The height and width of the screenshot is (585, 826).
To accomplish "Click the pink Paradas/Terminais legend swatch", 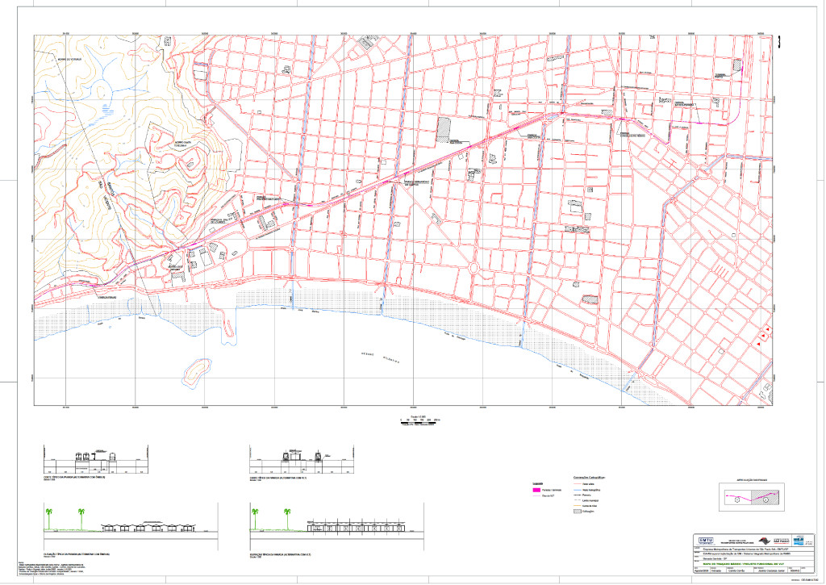I will (536, 490).
